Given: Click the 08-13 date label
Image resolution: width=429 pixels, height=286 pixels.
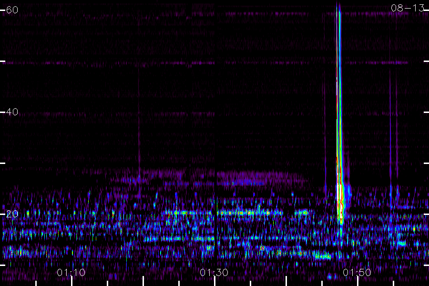Looking at the screenshot, I should [408, 8].
